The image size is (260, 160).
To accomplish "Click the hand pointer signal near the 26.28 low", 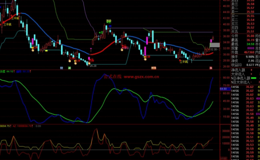I will (89, 63).
